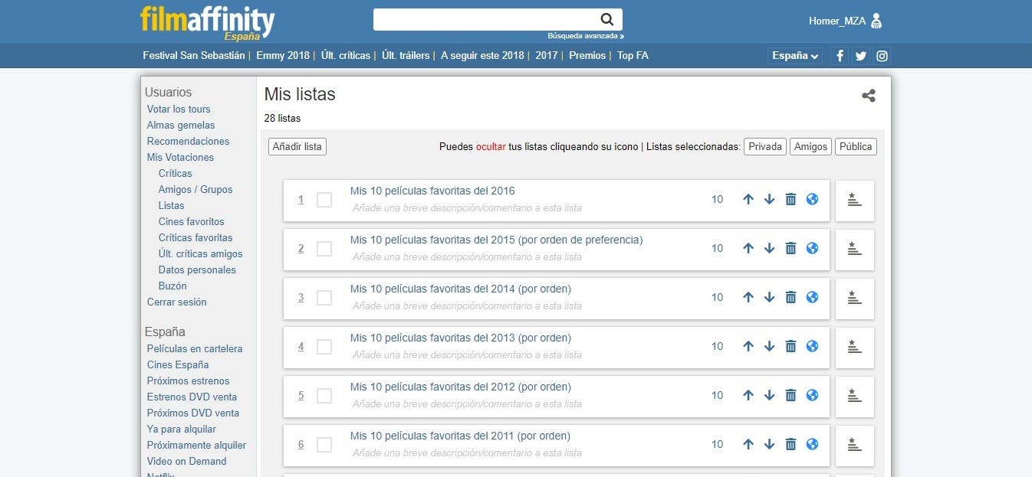1032x477 pixels.
Task: Open A seguir este 2018 menu item
Action: tap(482, 56)
